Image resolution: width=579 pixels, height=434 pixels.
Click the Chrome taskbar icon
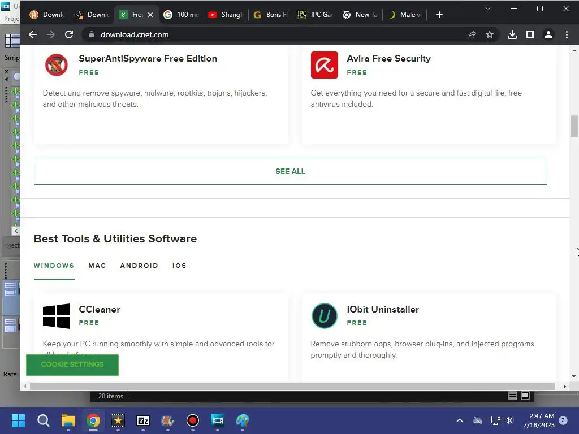[93, 420]
